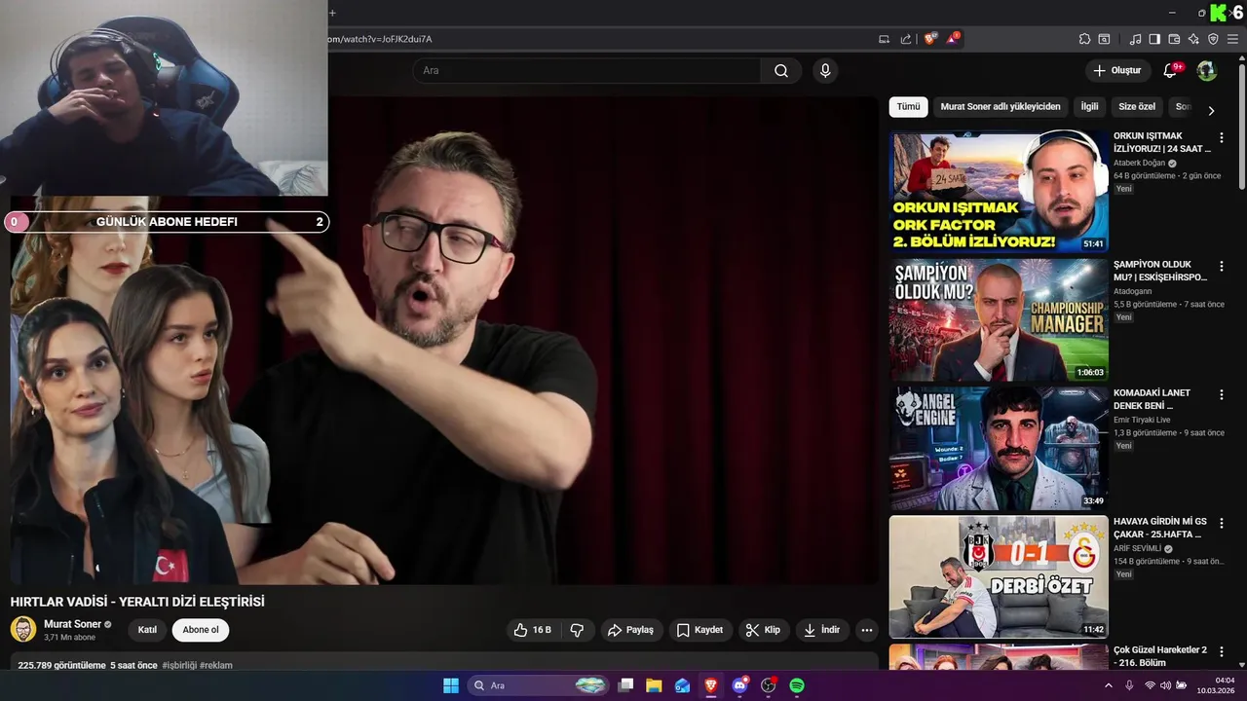Open the Brave Wallet icon
The image size is (1247, 701).
pyautogui.click(x=1174, y=39)
